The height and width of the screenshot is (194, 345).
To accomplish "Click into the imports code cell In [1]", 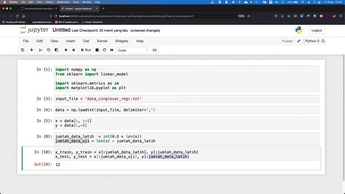I will click(187, 79).
